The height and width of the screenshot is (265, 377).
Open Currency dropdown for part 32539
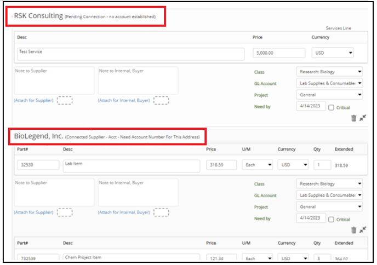click(x=293, y=165)
